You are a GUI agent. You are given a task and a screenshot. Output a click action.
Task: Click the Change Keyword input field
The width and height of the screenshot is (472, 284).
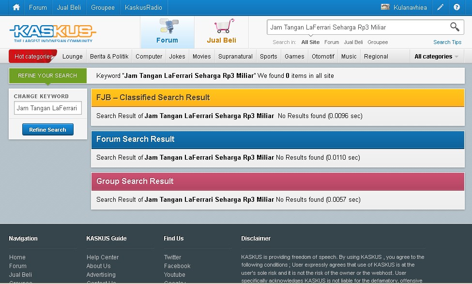48,108
